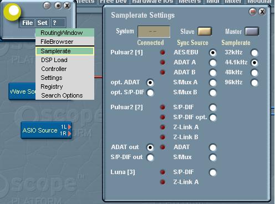The height and width of the screenshot is (204, 275).
Task: Select S/P-DIF out radio option
Action: [150, 157]
